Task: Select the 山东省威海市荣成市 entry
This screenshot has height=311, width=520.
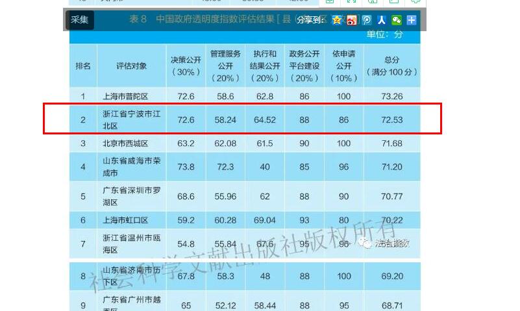Action: pyautogui.click(x=131, y=167)
